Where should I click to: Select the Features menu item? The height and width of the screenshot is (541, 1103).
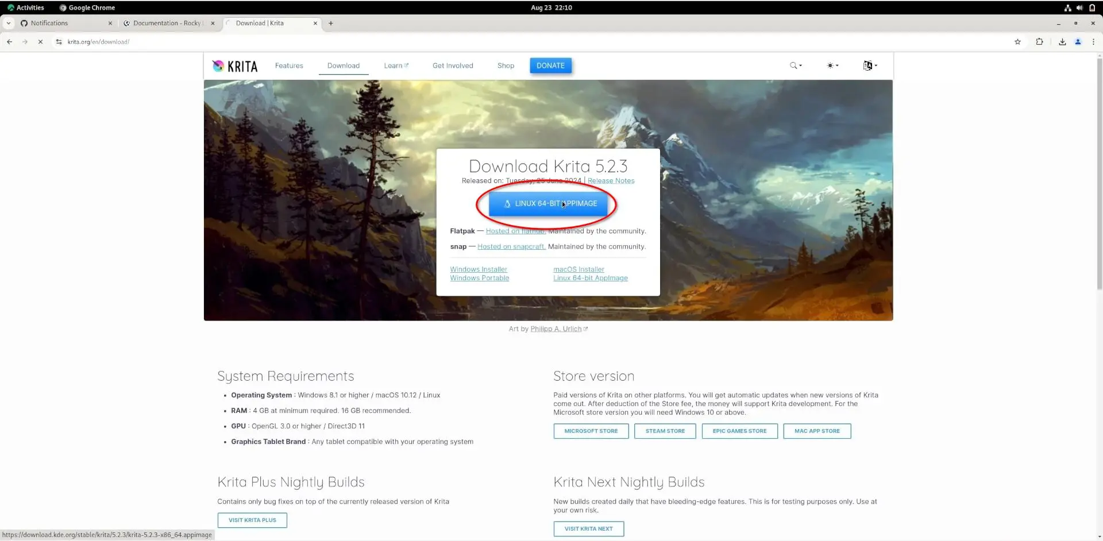pyautogui.click(x=289, y=65)
